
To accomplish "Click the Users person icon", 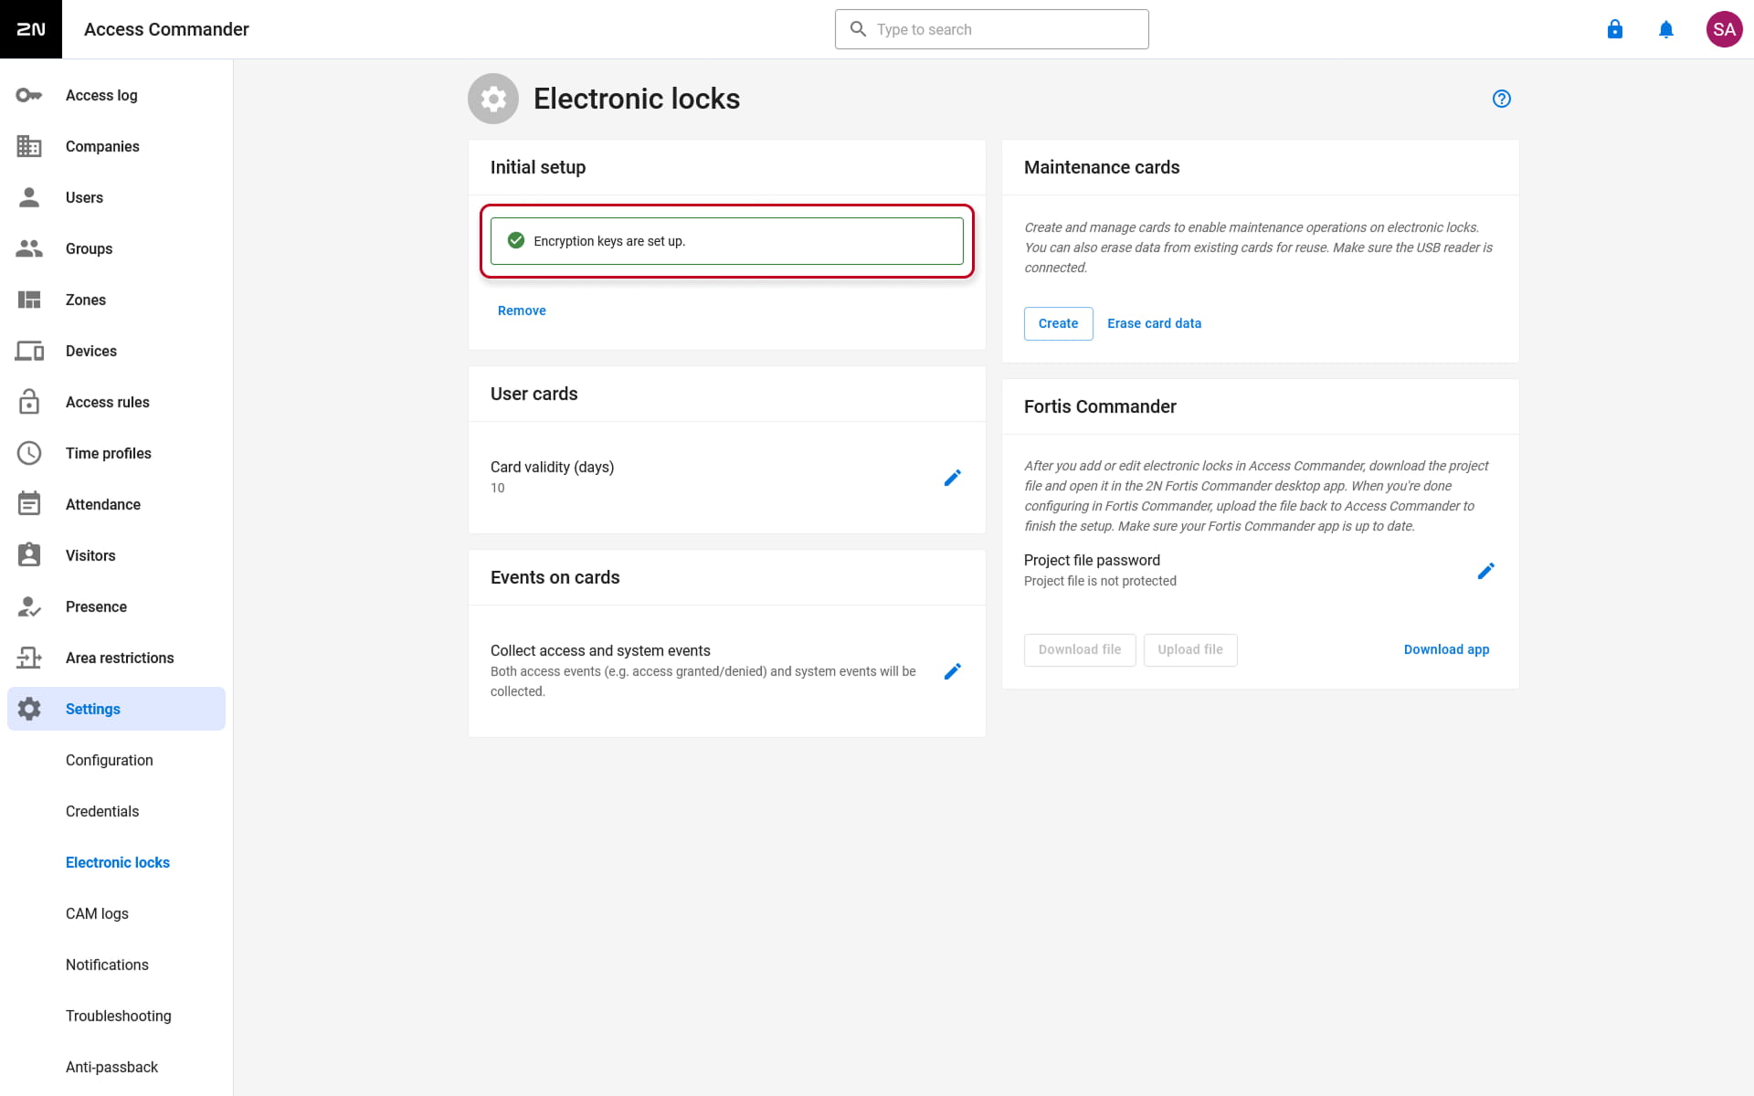I will click(x=29, y=197).
